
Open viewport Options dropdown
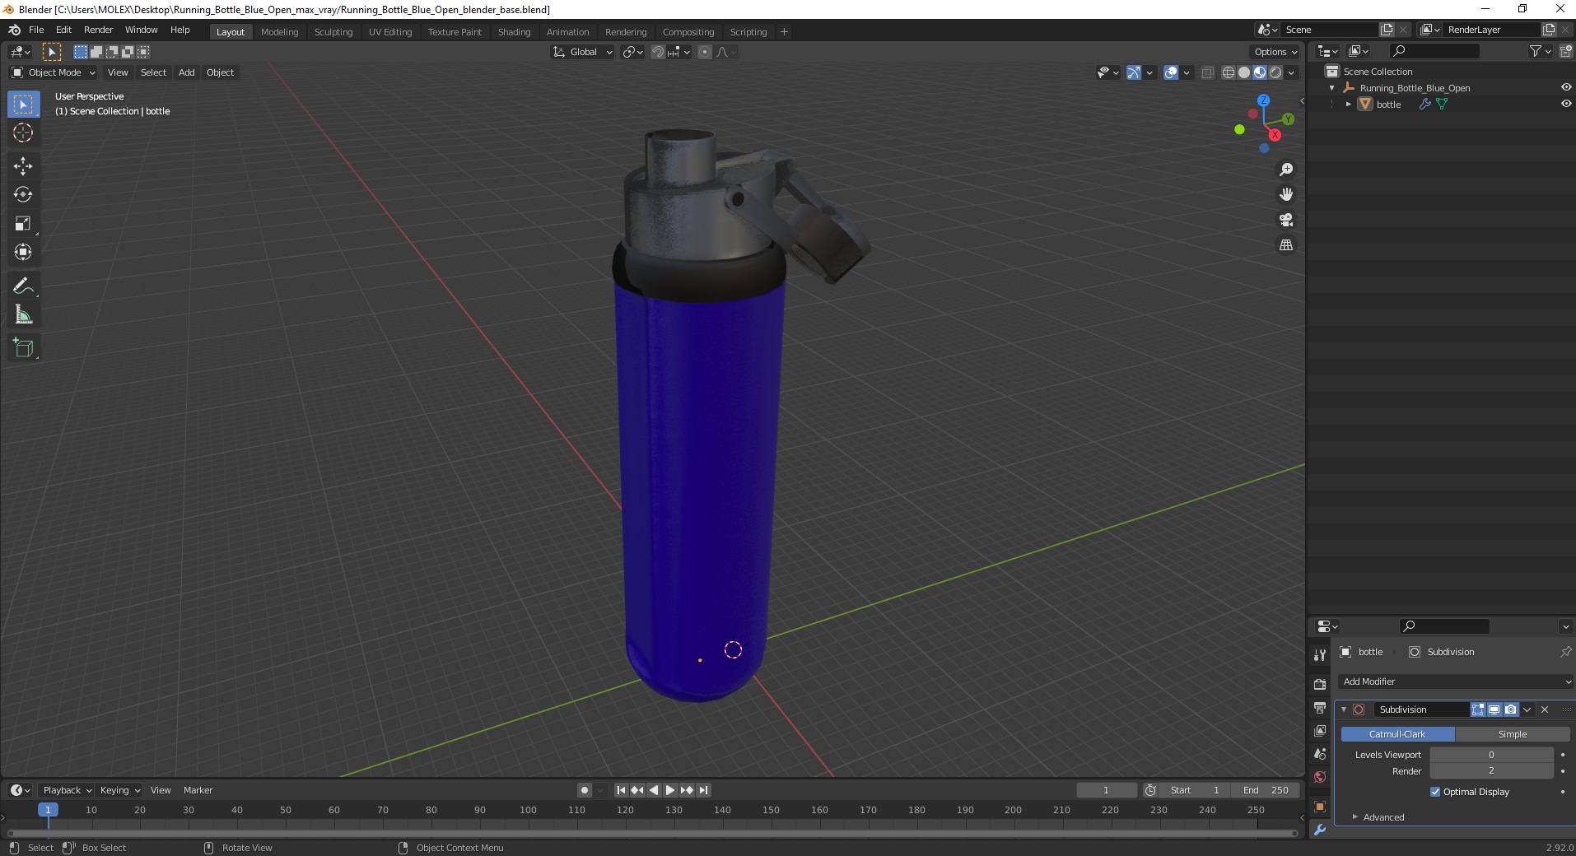click(x=1275, y=52)
